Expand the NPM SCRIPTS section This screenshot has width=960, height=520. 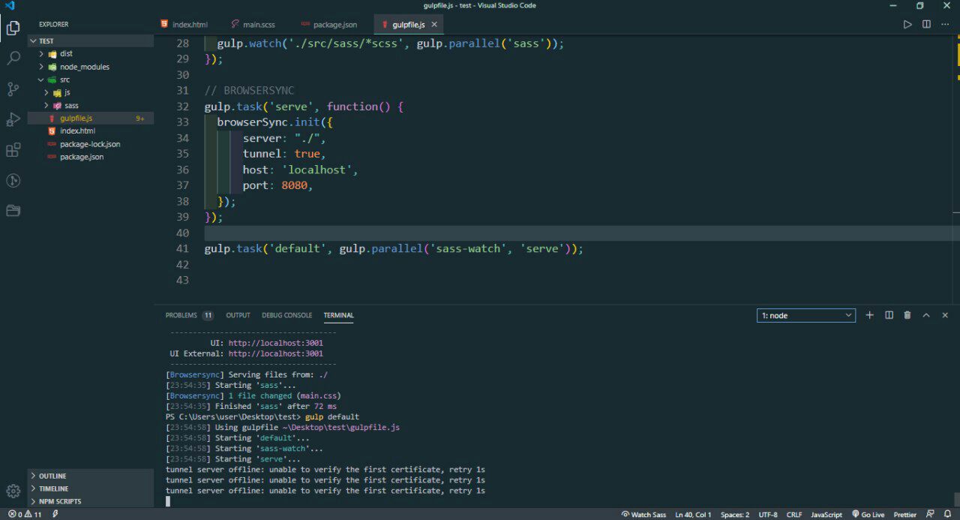pos(91,501)
